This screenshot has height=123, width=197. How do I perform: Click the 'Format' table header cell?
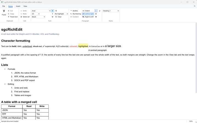[x=12, y=106]
